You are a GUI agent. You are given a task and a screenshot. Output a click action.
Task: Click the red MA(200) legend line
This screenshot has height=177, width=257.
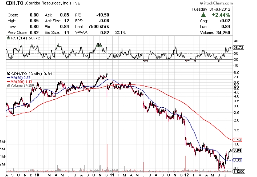click(8, 82)
